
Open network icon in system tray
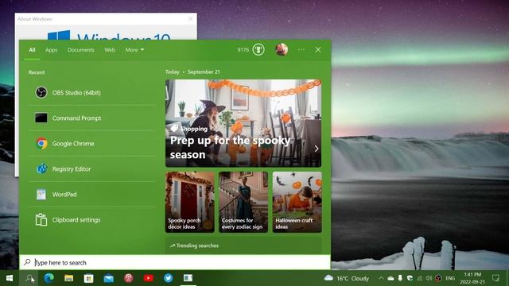pyautogui.click(x=419, y=278)
